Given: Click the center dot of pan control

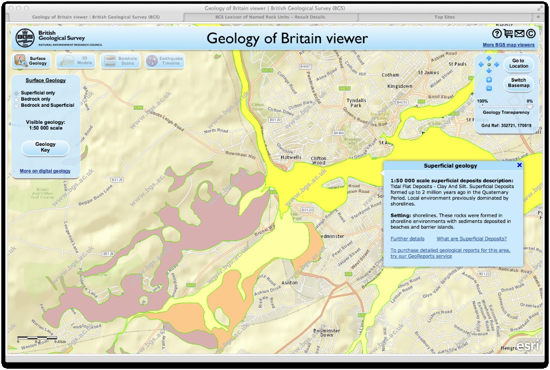Looking at the screenshot, I should point(489,65).
